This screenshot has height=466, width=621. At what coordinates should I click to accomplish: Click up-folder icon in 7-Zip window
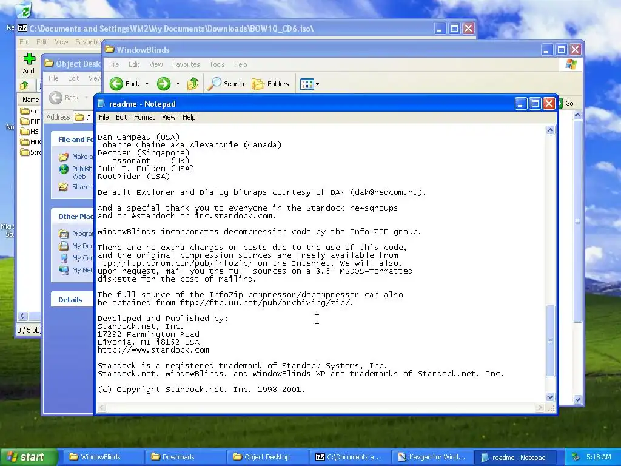24,85
